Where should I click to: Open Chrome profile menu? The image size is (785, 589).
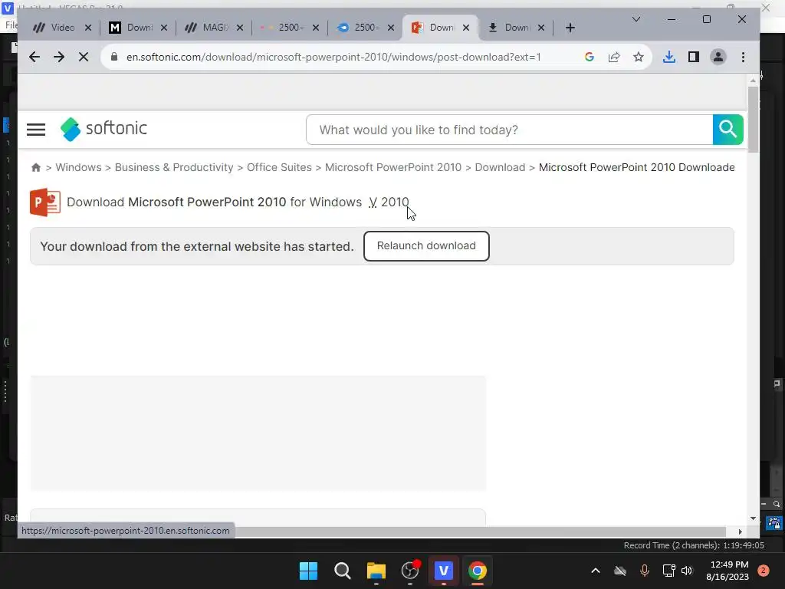click(718, 57)
